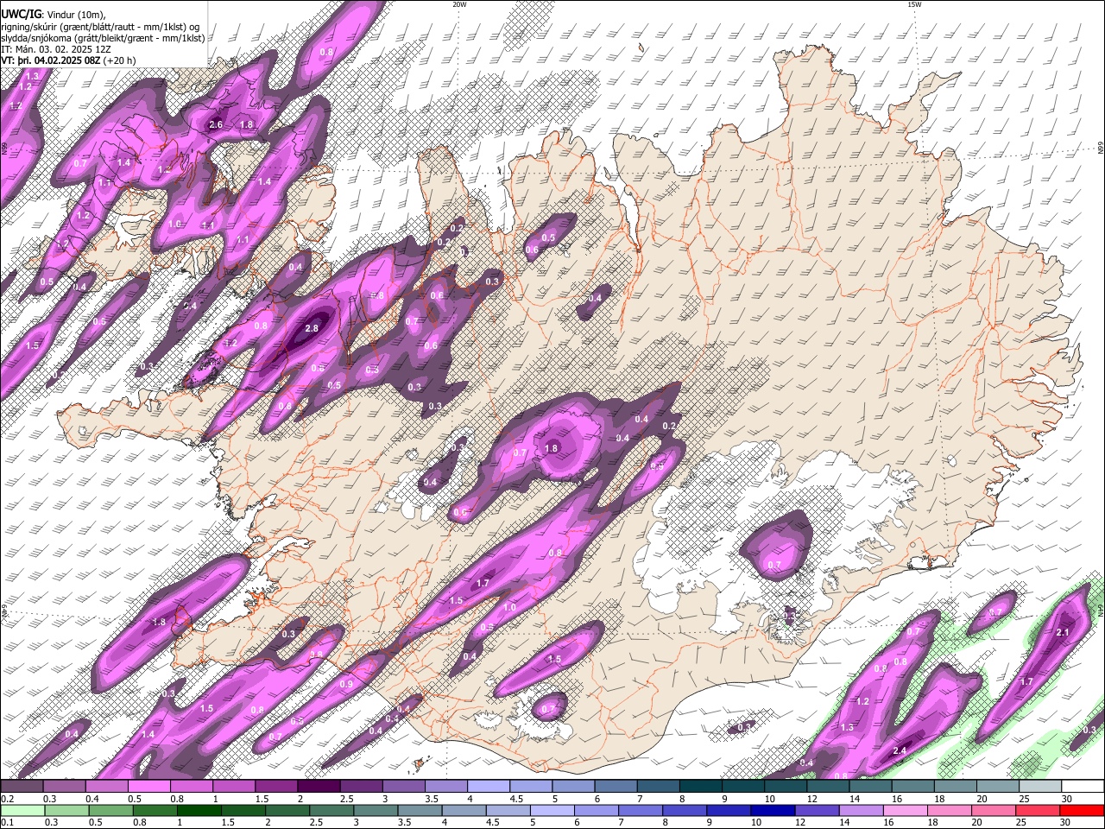Viewport: 1105px width, 829px height.
Task: Pick the dark blue lower swatch at 10
Action: [772, 810]
